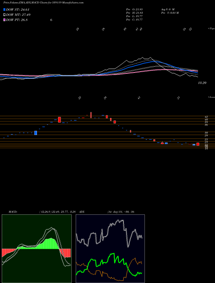Click the MACD values '(12,26,9) 22.49, 25.77, -3.28'
Viewport: 215px width, 283px height.
[x=58, y=211]
